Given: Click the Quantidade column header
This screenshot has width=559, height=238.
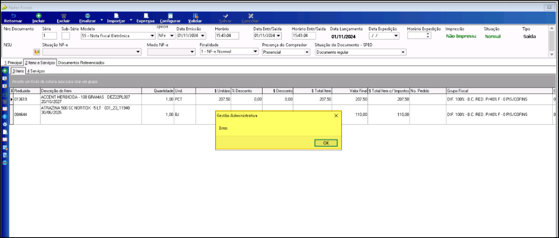Looking at the screenshot, I should [158, 91].
